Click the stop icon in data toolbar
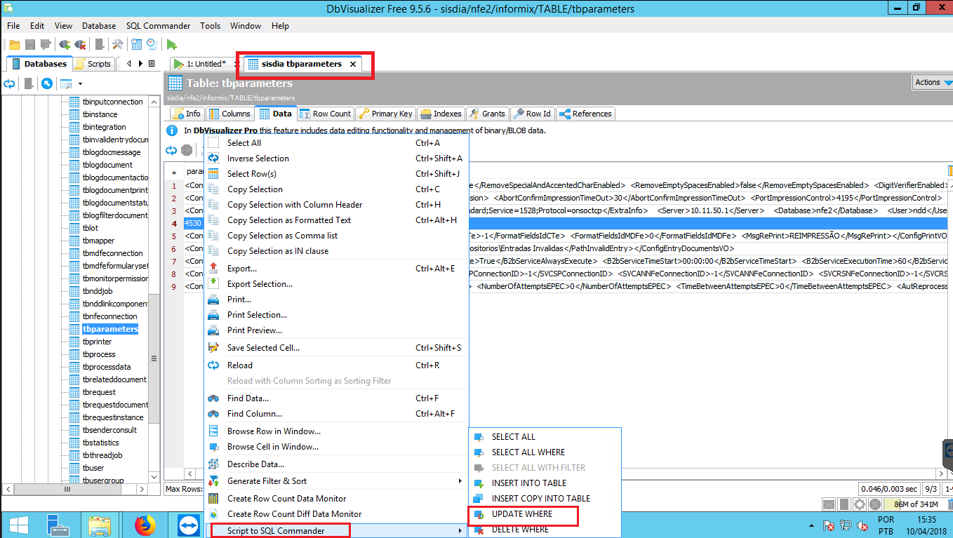Viewport: 953px width, 538px height. (x=187, y=150)
